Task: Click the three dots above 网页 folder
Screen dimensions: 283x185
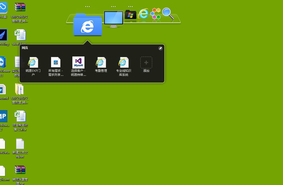Action: [x=87, y=7]
